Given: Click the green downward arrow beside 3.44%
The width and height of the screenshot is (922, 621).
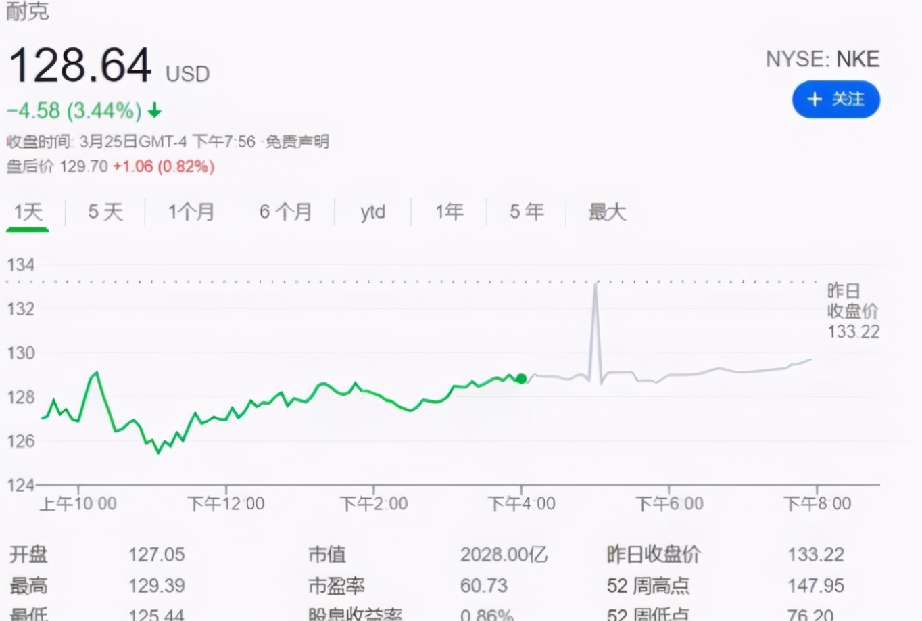Looking at the screenshot, I should point(155,110).
